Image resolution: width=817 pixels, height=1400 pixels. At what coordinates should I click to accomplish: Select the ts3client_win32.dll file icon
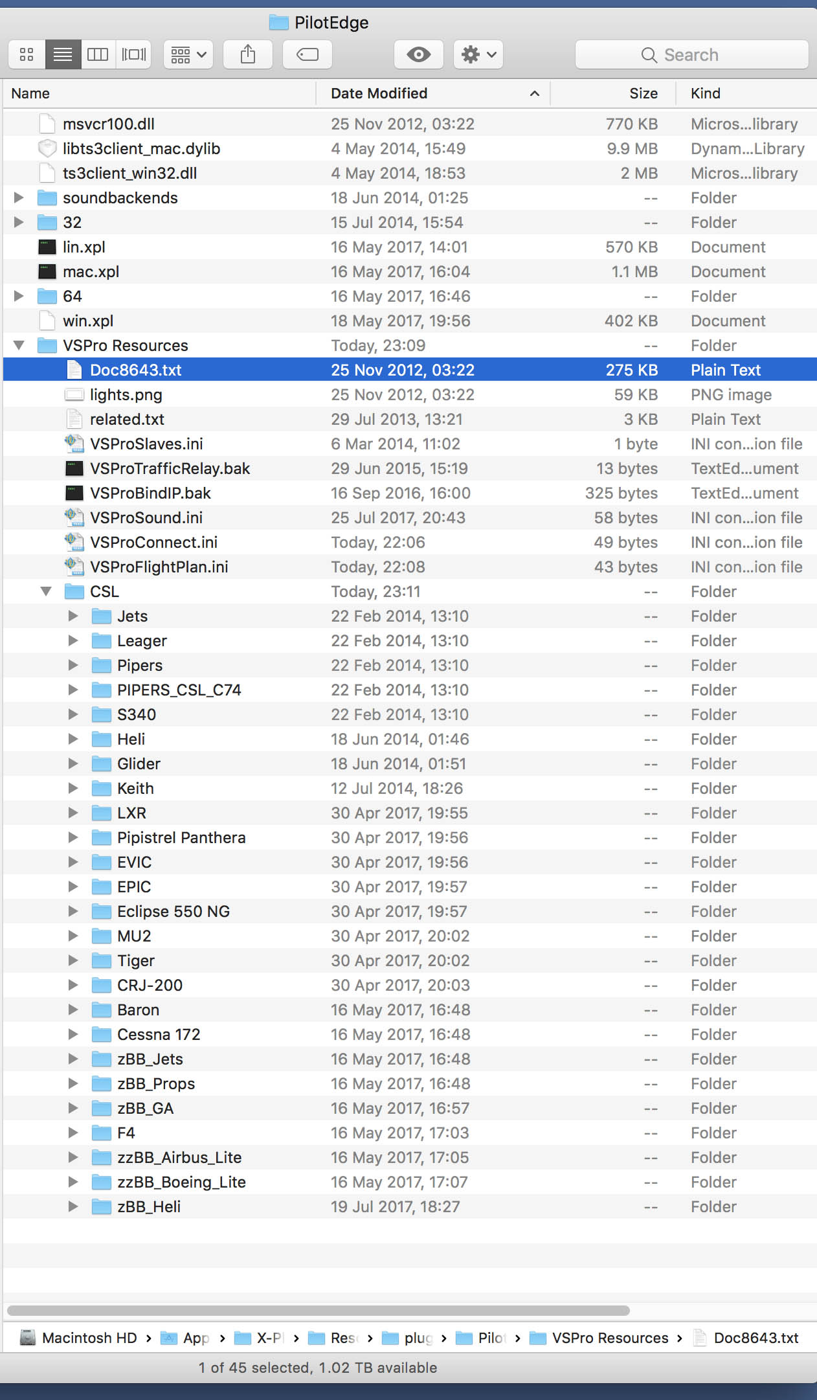47,173
